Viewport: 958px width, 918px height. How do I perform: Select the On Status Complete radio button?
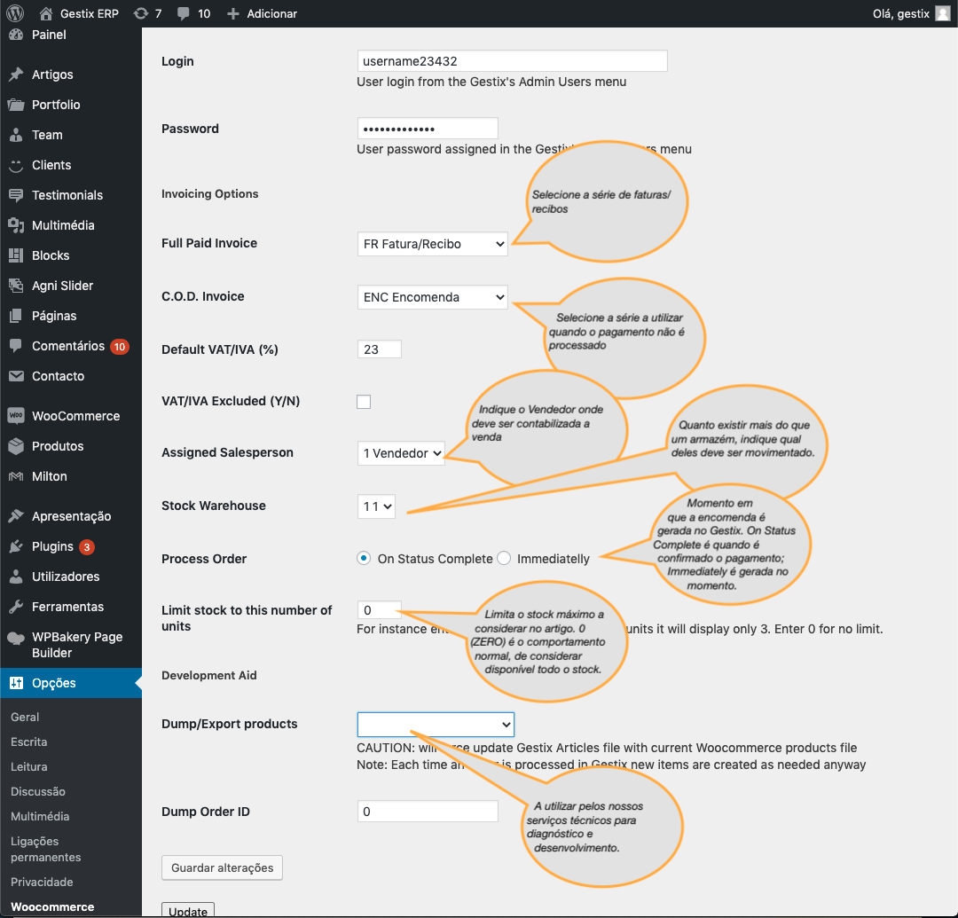364,558
